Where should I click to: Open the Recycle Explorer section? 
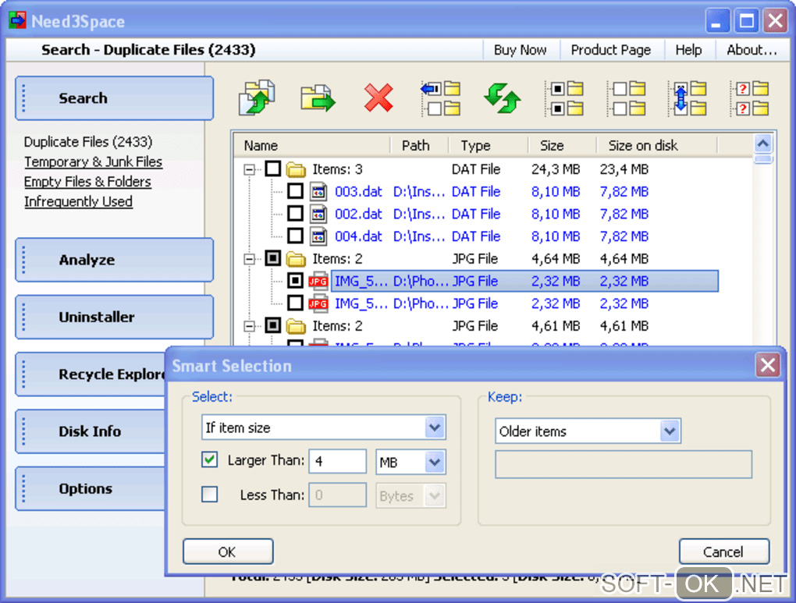pyautogui.click(x=91, y=374)
